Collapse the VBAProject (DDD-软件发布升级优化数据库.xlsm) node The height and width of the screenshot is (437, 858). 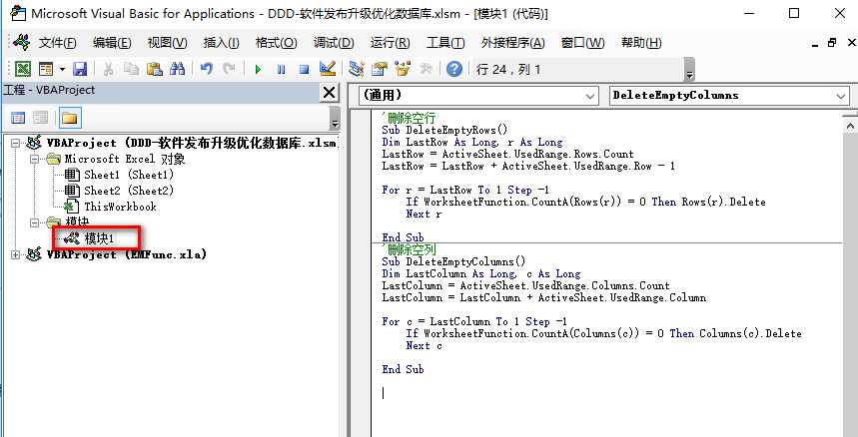pyautogui.click(x=15, y=143)
